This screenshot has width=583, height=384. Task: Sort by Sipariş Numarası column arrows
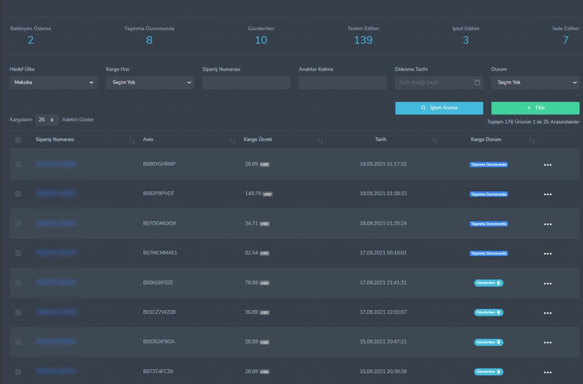click(132, 141)
